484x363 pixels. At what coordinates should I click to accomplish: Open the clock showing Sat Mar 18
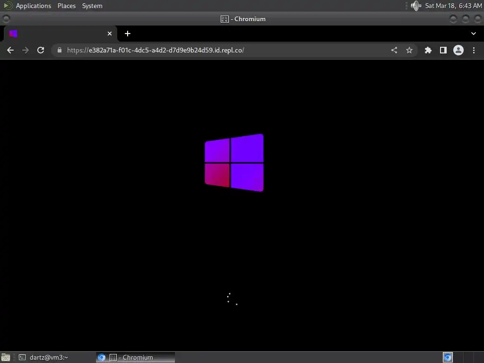(x=453, y=6)
